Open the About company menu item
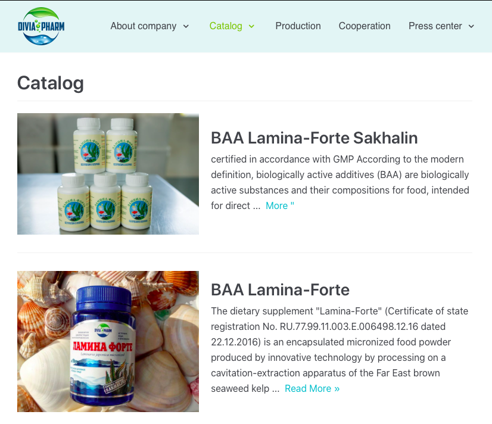 pos(143,26)
